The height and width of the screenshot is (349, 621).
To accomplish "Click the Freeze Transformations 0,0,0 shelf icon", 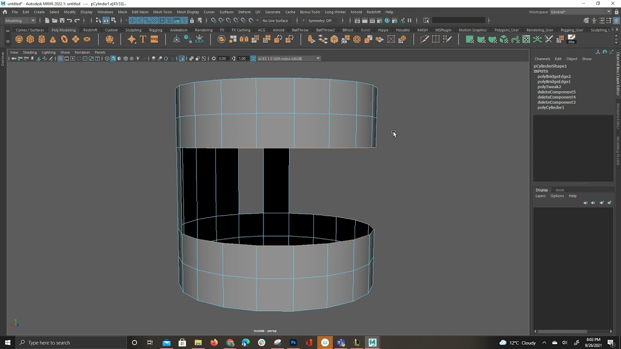I will pos(199,39).
